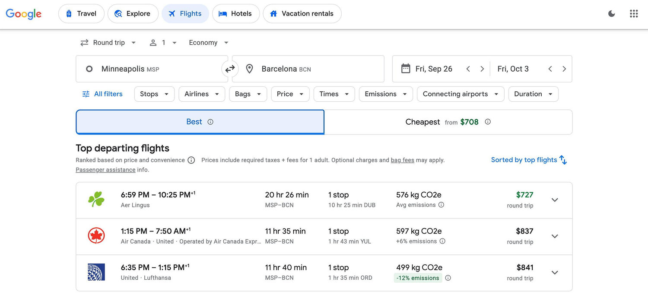Viewport: 648px width, 297px height.
Task: Open the Stops filter dropdown
Action: click(154, 94)
